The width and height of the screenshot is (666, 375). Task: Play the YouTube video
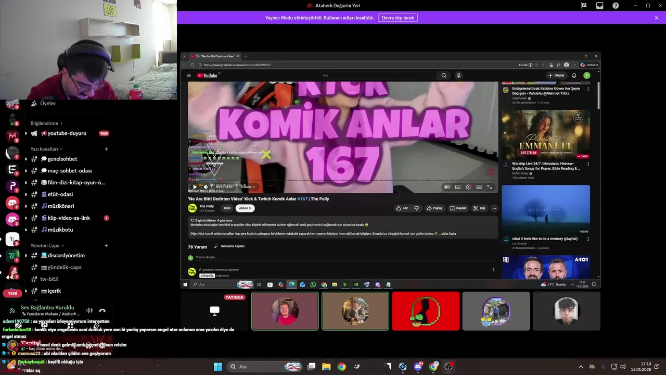[x=195, y=187]
